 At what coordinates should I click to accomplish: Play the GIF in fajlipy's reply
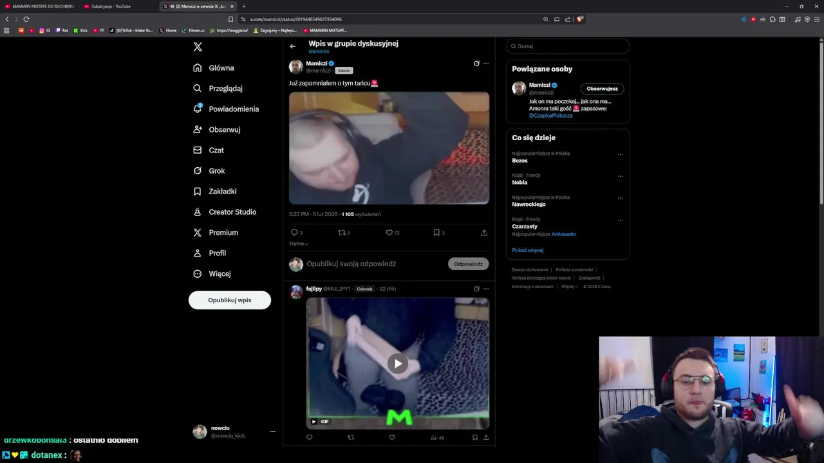pos(398,363)
